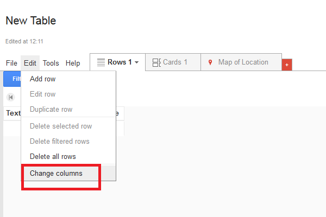Image resolution: width=326 pixels, height=217 pixels.
Task: Click the Text column header
Action: (x=12, y=113)
